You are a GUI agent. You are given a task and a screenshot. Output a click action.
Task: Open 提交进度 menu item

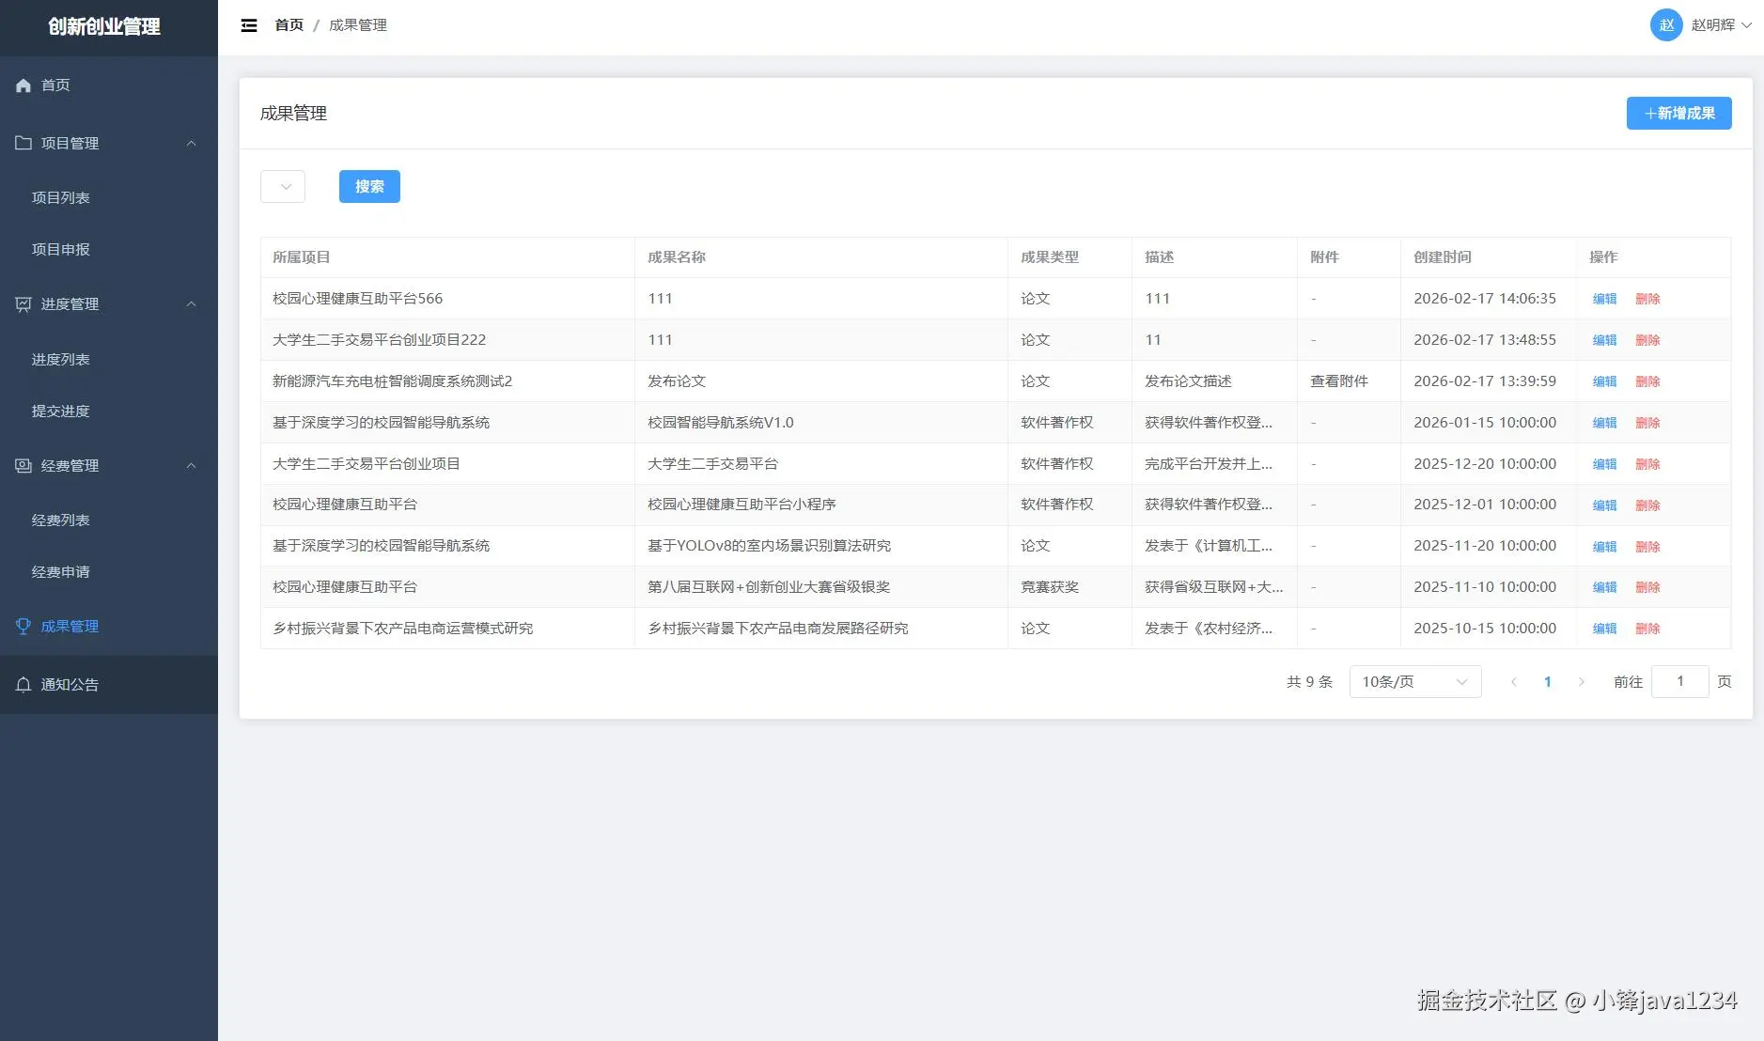tap(109, 411)
